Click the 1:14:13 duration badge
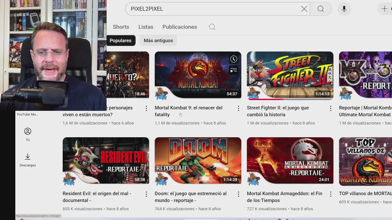This screenshot has height=220, width=392. 322,94
